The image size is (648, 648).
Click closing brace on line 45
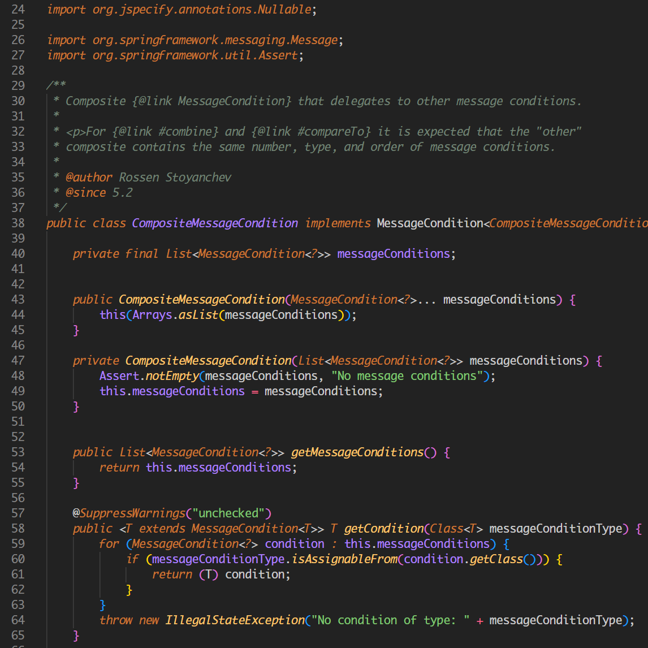[x=76, y=330]
